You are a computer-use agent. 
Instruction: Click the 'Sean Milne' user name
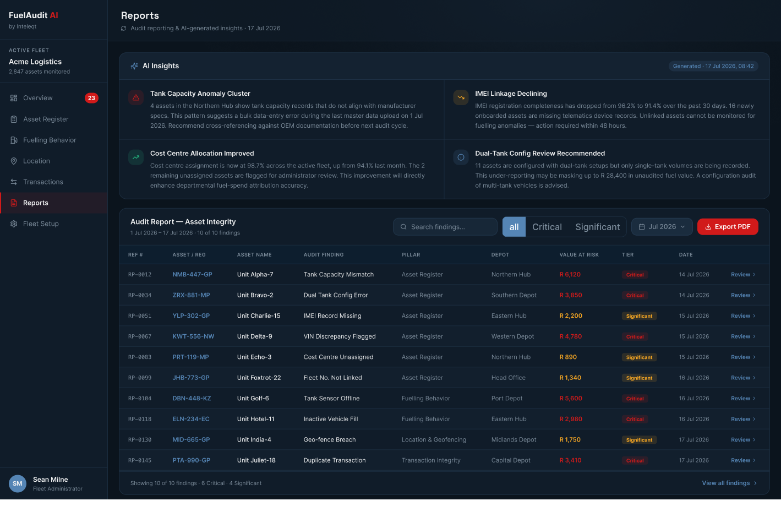[x=51, y=480]
